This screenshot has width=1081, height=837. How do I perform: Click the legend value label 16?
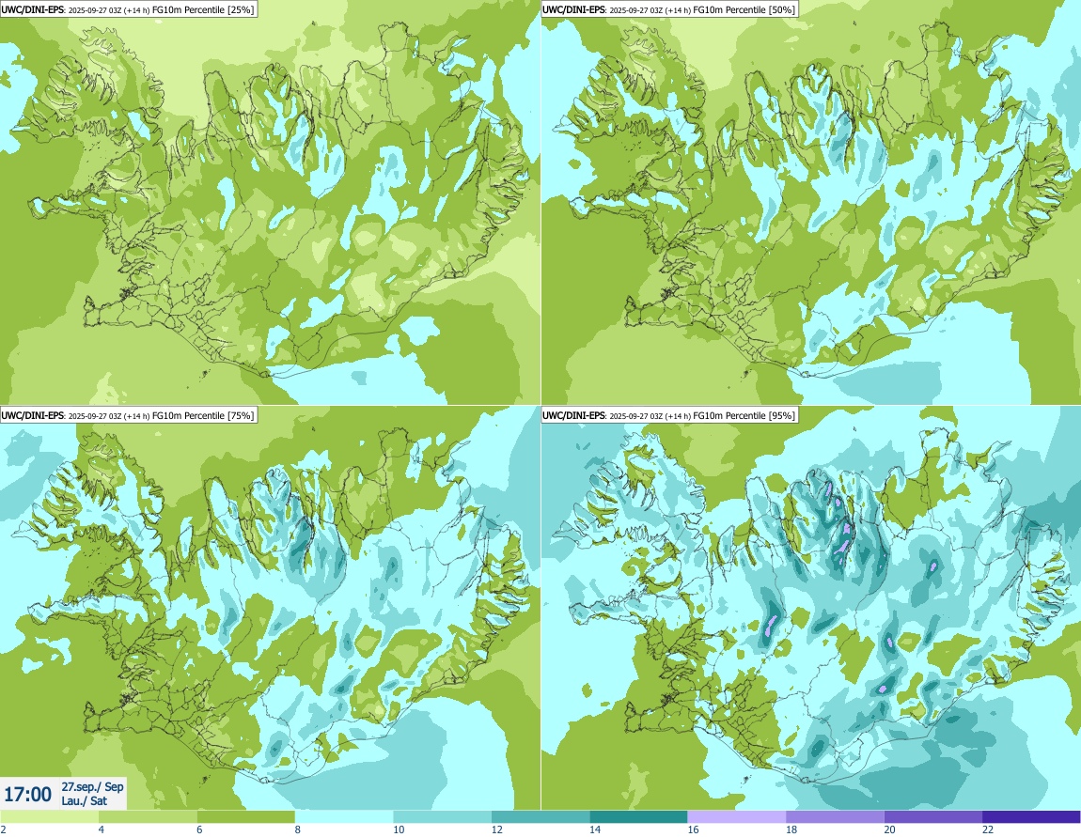coord(694,829)
